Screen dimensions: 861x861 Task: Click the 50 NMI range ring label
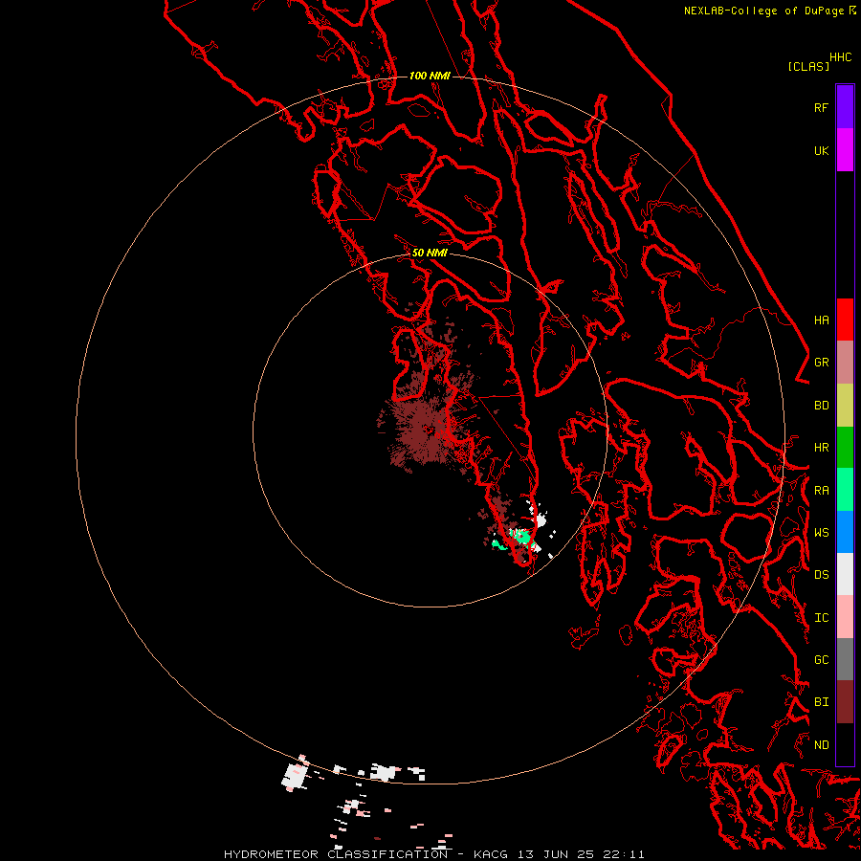pyautogui.click(x=430, y=253)
